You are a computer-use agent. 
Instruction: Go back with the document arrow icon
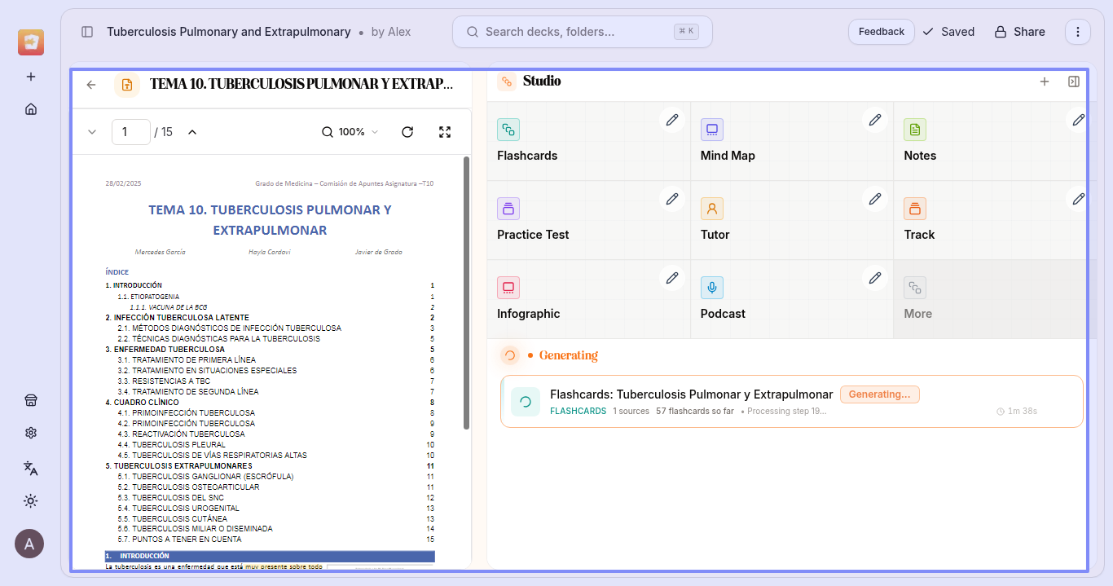[91, 84]
